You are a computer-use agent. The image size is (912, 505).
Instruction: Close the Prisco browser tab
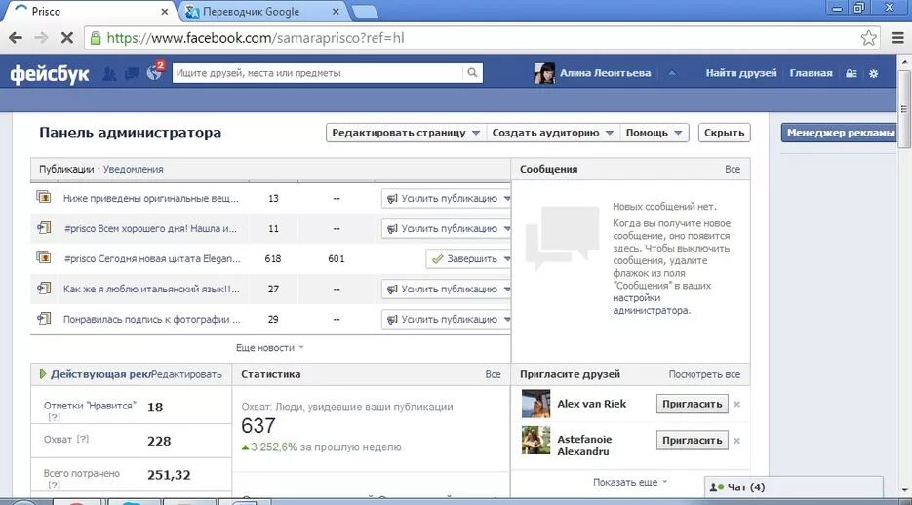click(165, 11)
